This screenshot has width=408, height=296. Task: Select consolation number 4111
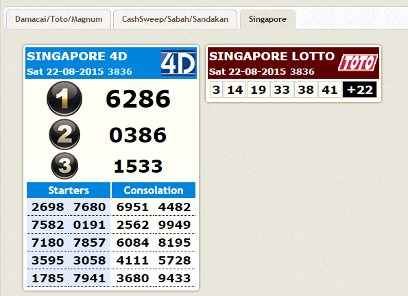point(133,260)
